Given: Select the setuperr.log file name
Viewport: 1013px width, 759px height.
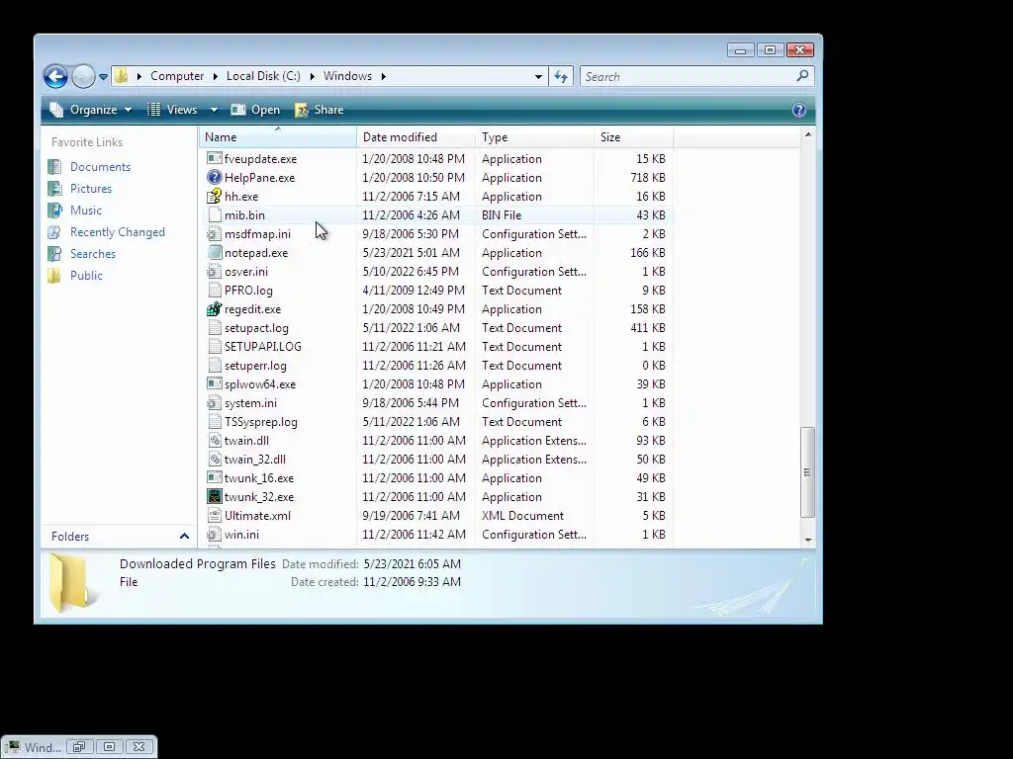Looking at the screenshot, I should coord(255,366).
